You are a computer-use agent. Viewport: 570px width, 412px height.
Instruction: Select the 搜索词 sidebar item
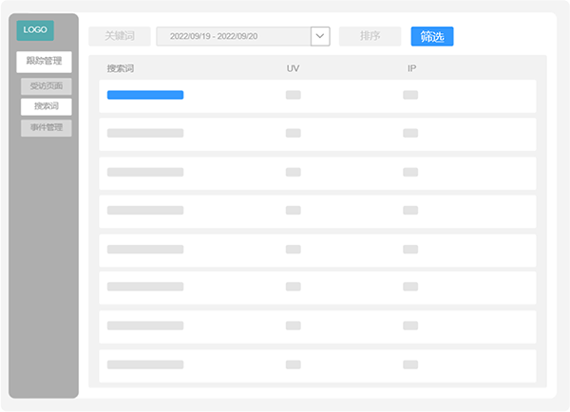(47, 106)
